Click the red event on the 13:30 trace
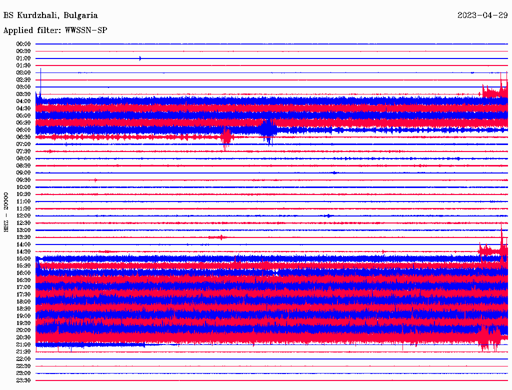This screenshot has width=512, height=390. 218,237
